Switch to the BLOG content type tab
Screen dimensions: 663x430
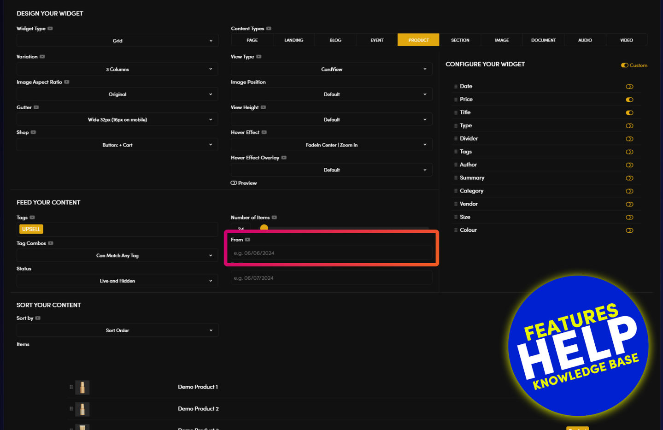click(335, 40)
